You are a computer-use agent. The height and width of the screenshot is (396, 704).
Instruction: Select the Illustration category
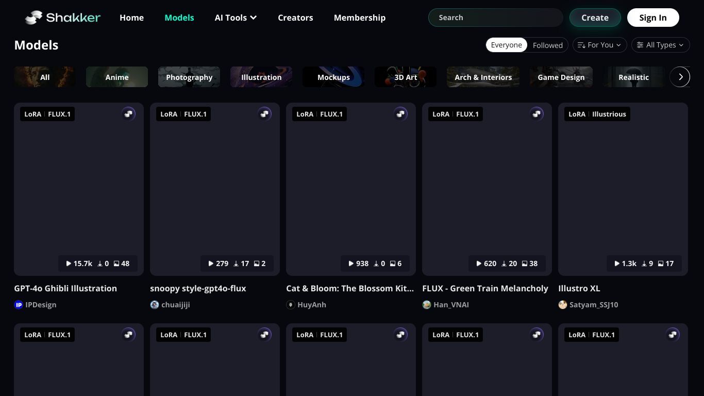pos(261,77)
